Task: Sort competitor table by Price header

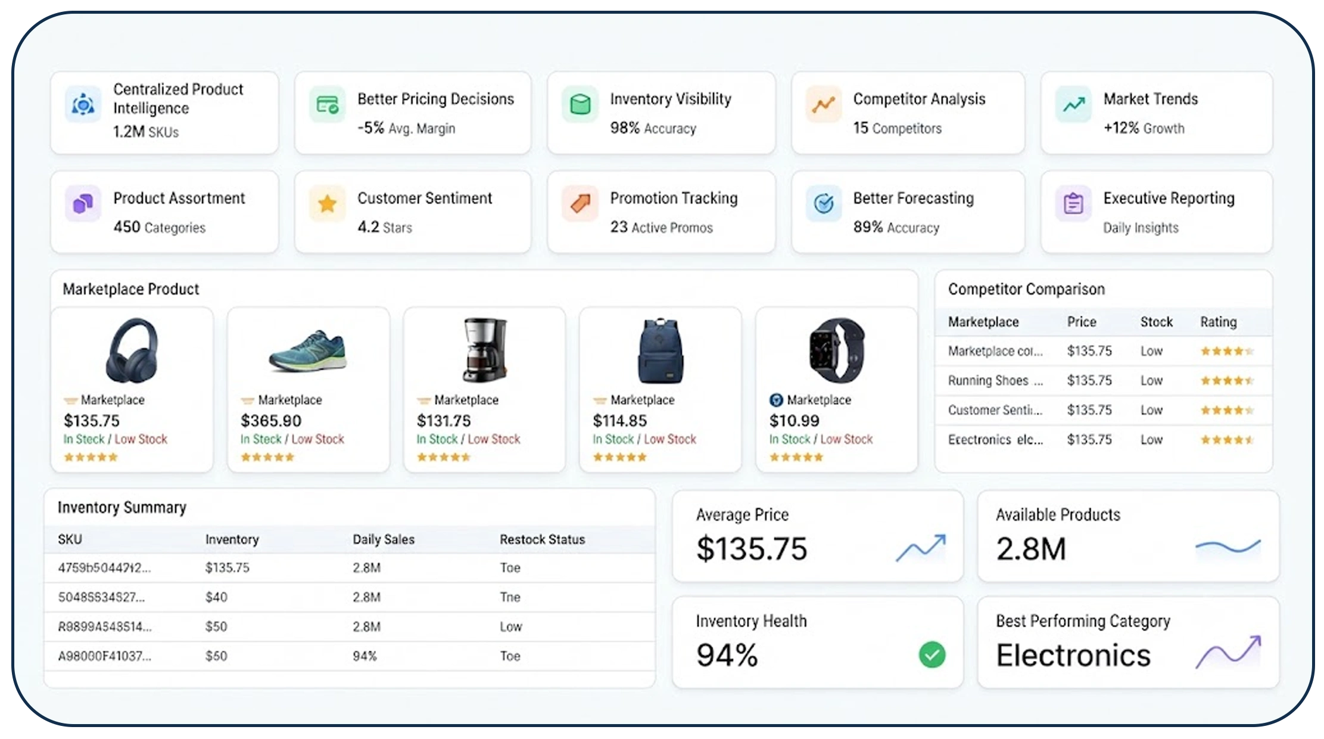Action: tap(1082, 322)
